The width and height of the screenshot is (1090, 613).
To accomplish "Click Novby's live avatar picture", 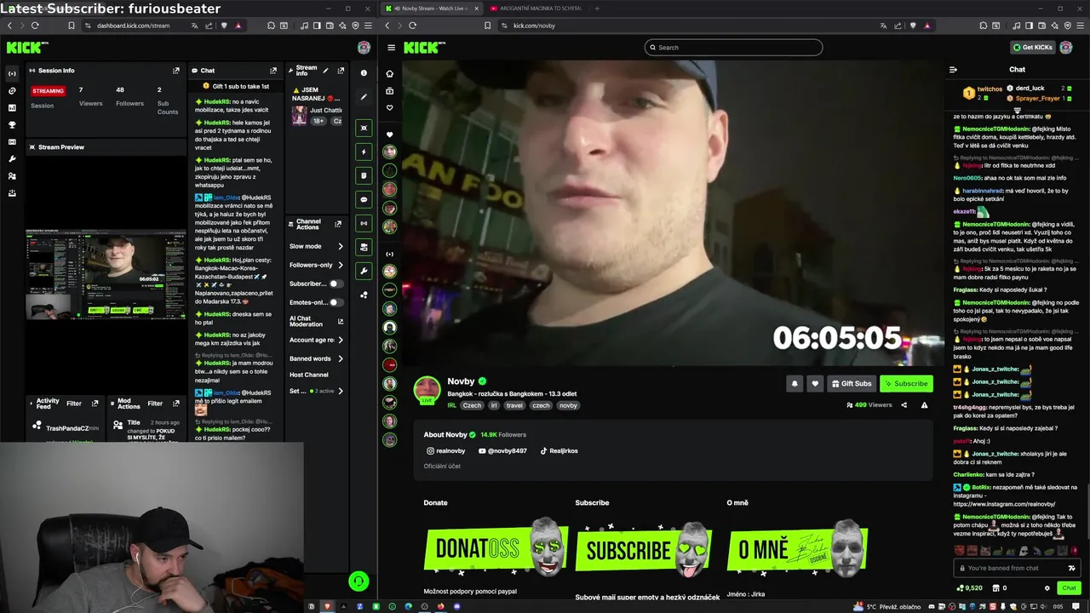I will point(427,390).
